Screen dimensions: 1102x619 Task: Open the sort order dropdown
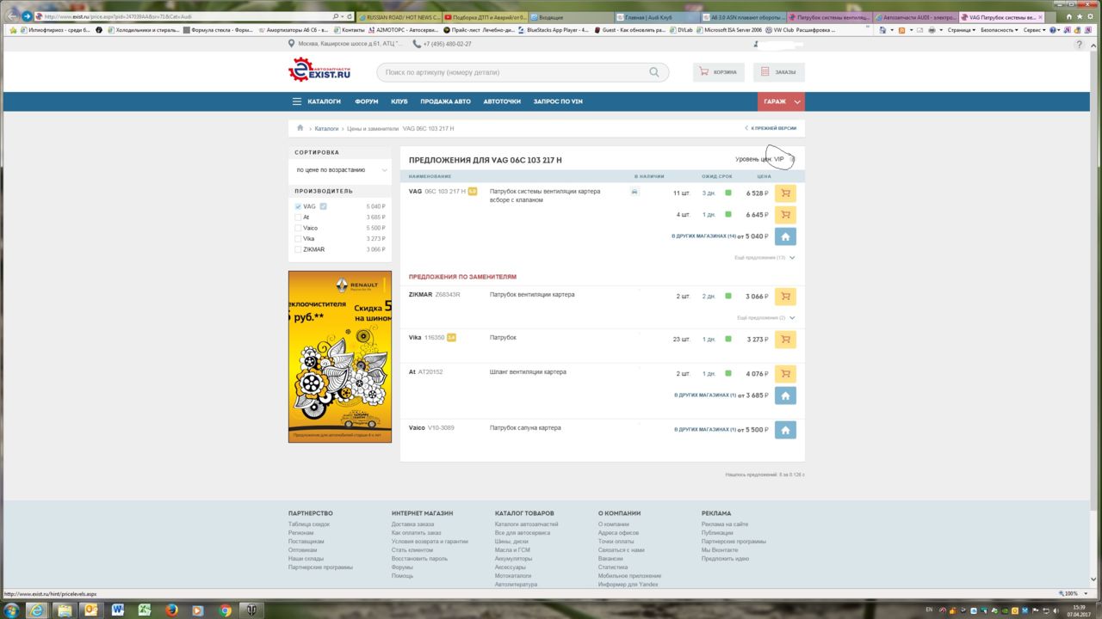(340, 170)
